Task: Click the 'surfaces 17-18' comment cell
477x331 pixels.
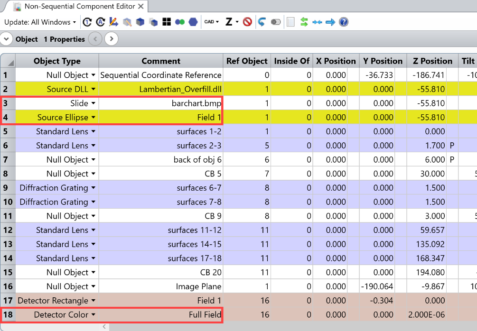Action: (x=161, y=258)
